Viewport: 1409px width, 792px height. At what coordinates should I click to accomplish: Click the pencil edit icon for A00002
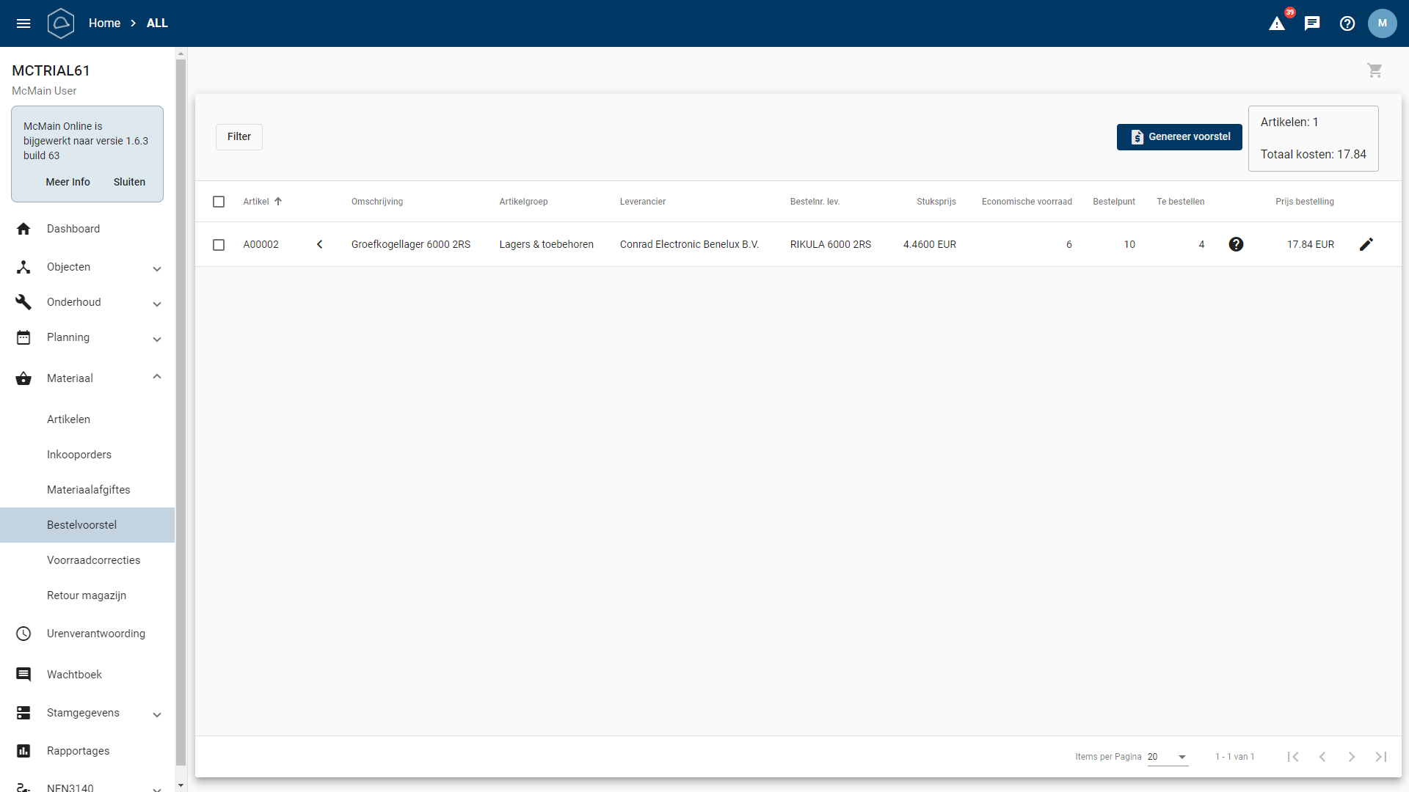pyautogui.click(x=1366, y=244)
